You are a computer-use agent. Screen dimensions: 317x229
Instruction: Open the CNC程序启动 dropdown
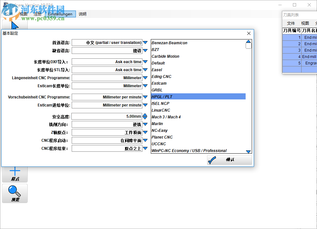pyautogui.click(x=145, y=140)
